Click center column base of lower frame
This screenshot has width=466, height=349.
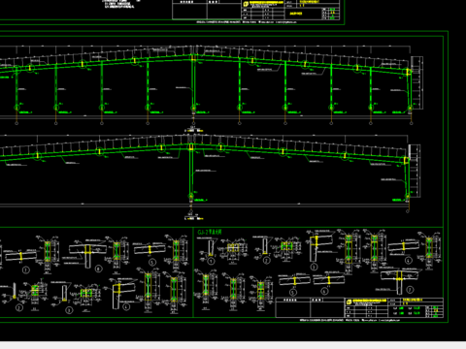pyautogui.click(x=191, y=196)
